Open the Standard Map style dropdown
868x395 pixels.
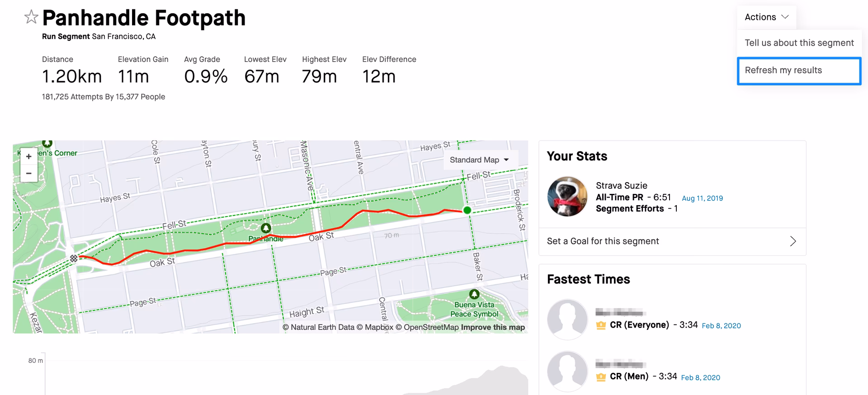(x=480, y=160)
